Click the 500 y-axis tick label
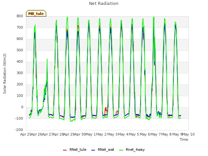Screen dimensions: 208x156 coord(20,50)
